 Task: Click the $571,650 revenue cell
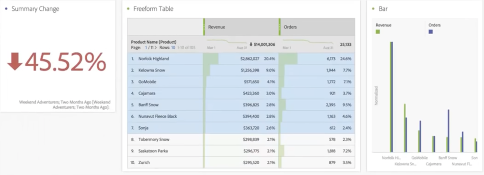(x=251, y=82)
